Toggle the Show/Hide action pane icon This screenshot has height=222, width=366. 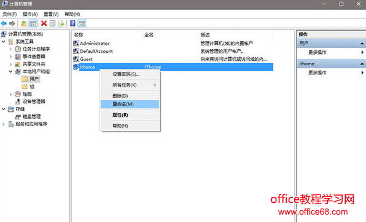tap(82, 23)
